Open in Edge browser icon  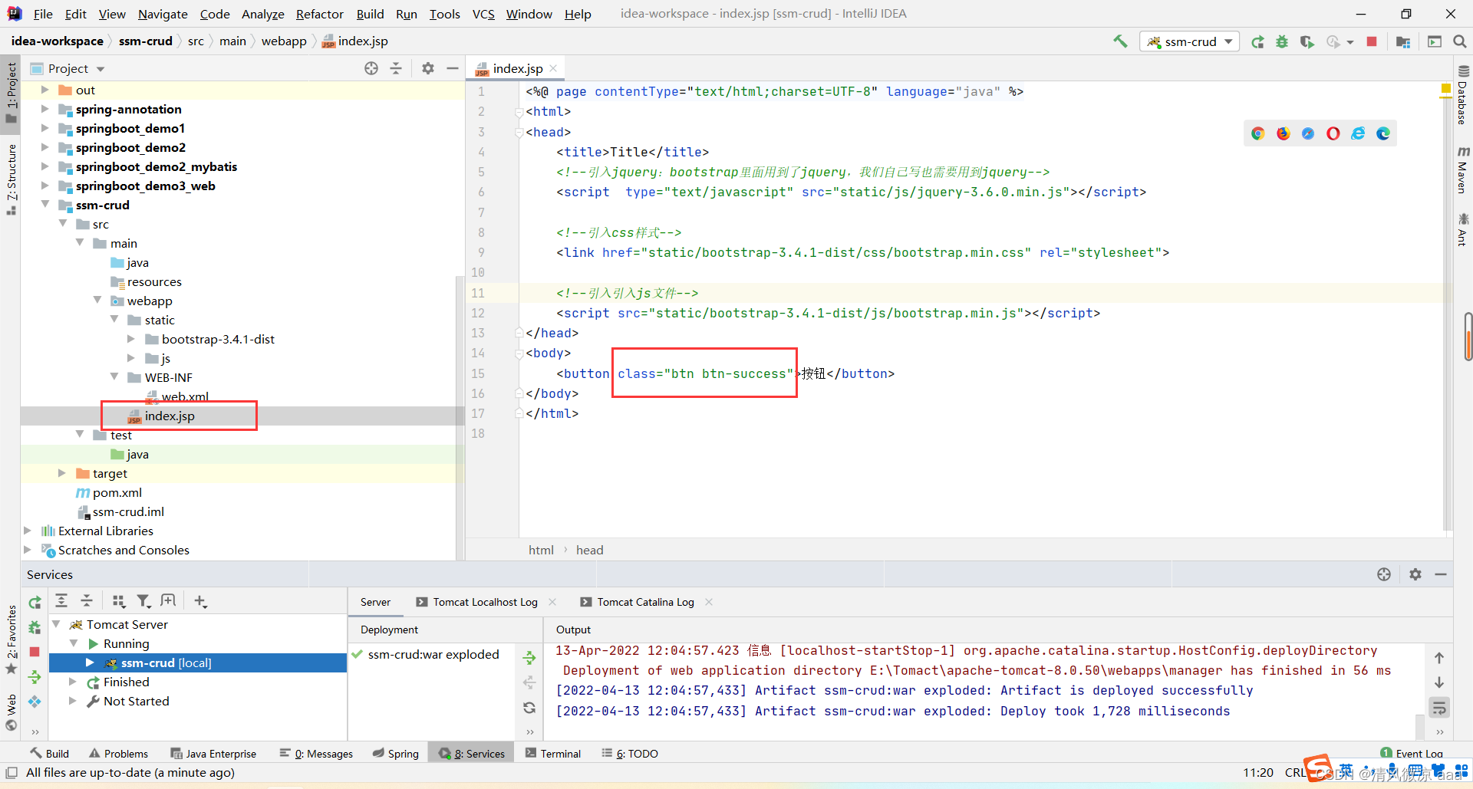click(1383, 133)
